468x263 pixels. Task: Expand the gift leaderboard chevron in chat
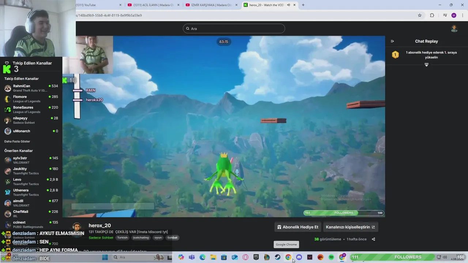click(426, 65)
